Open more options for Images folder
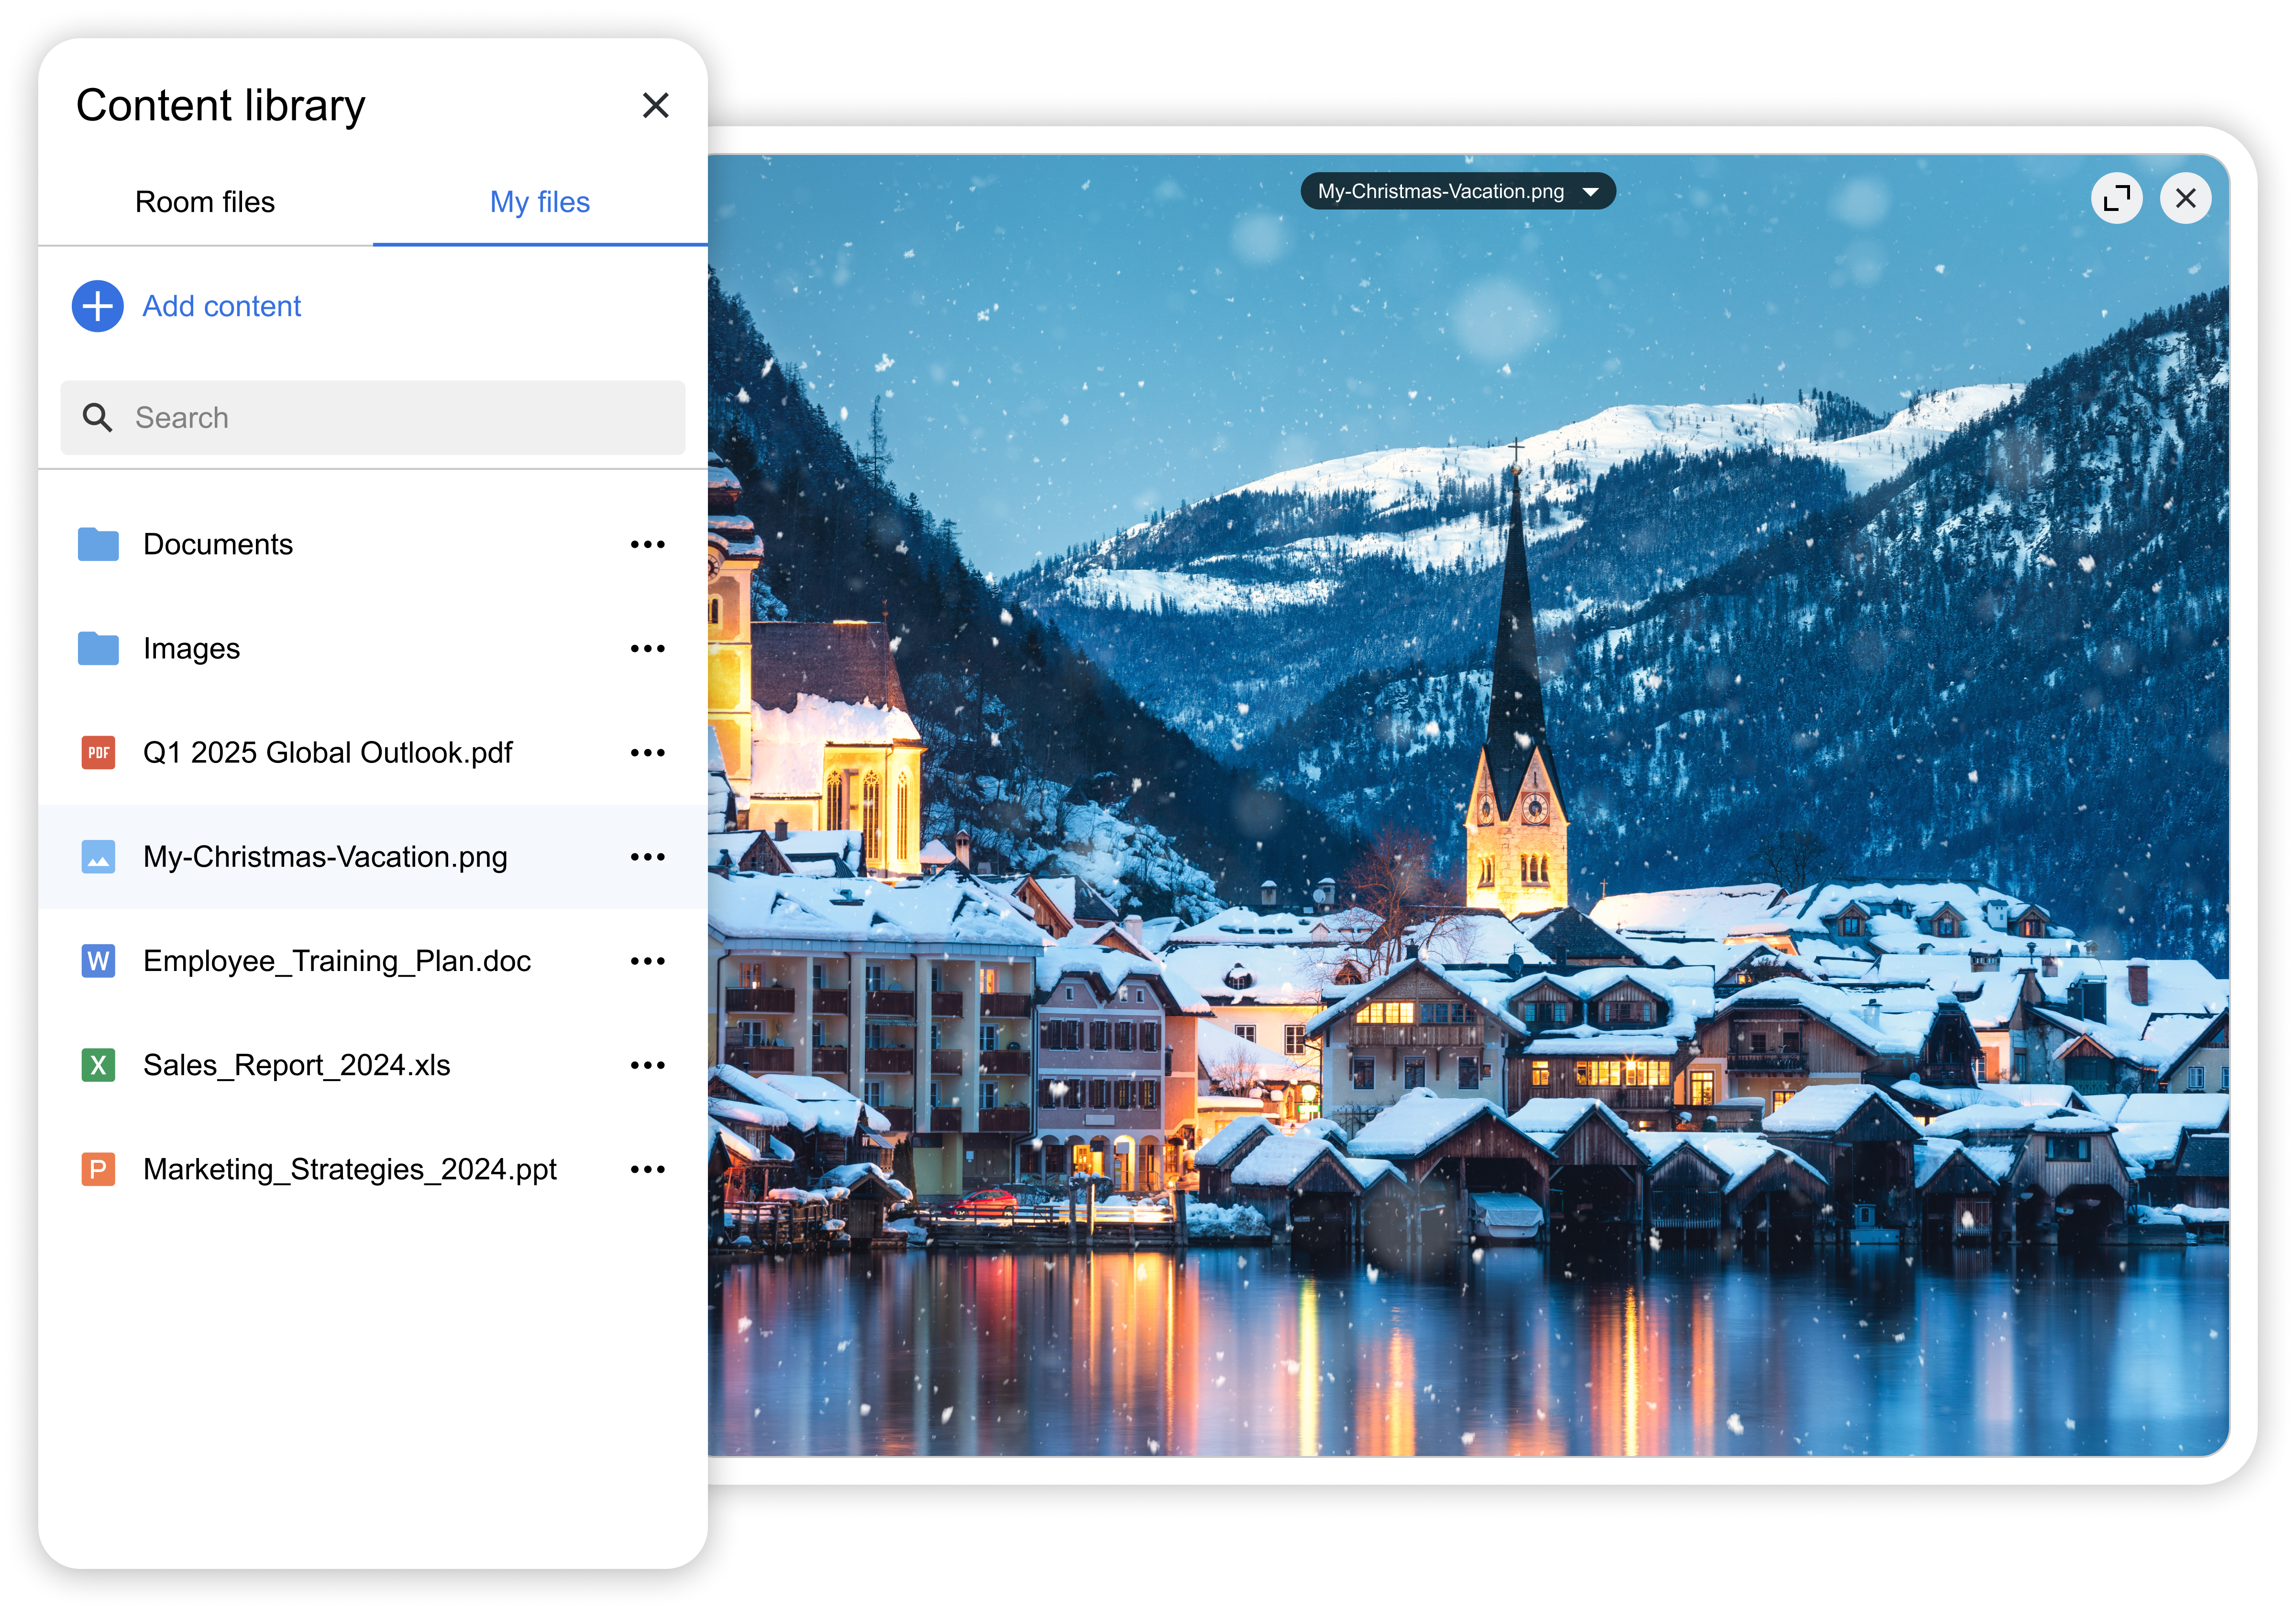This screenshot has width=2296, height=1611. pyautogui.click(x=647, y=649)
